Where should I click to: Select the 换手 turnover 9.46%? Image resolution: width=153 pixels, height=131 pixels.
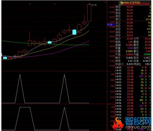pos(130,58)
